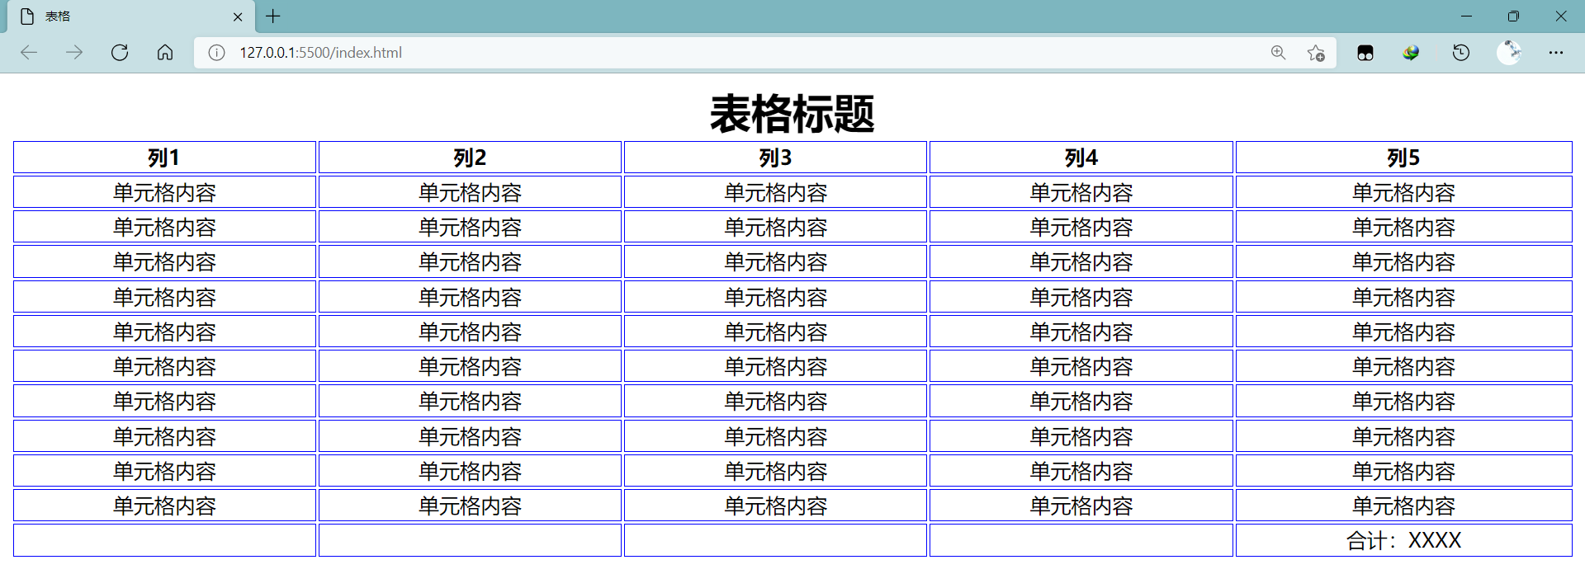Reload the current page

[120, 53]
